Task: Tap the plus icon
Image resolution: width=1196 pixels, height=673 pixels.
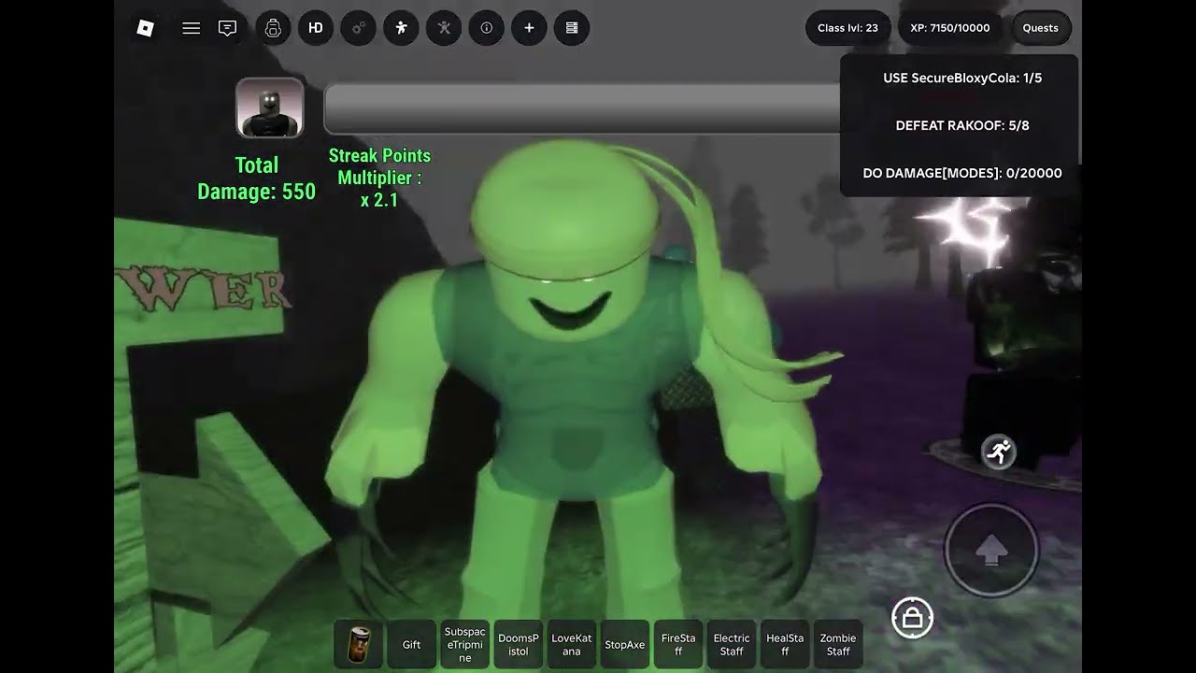Action: click(x=529, y=28)
